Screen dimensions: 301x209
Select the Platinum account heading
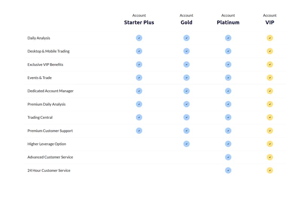click(x=228, y=23)
